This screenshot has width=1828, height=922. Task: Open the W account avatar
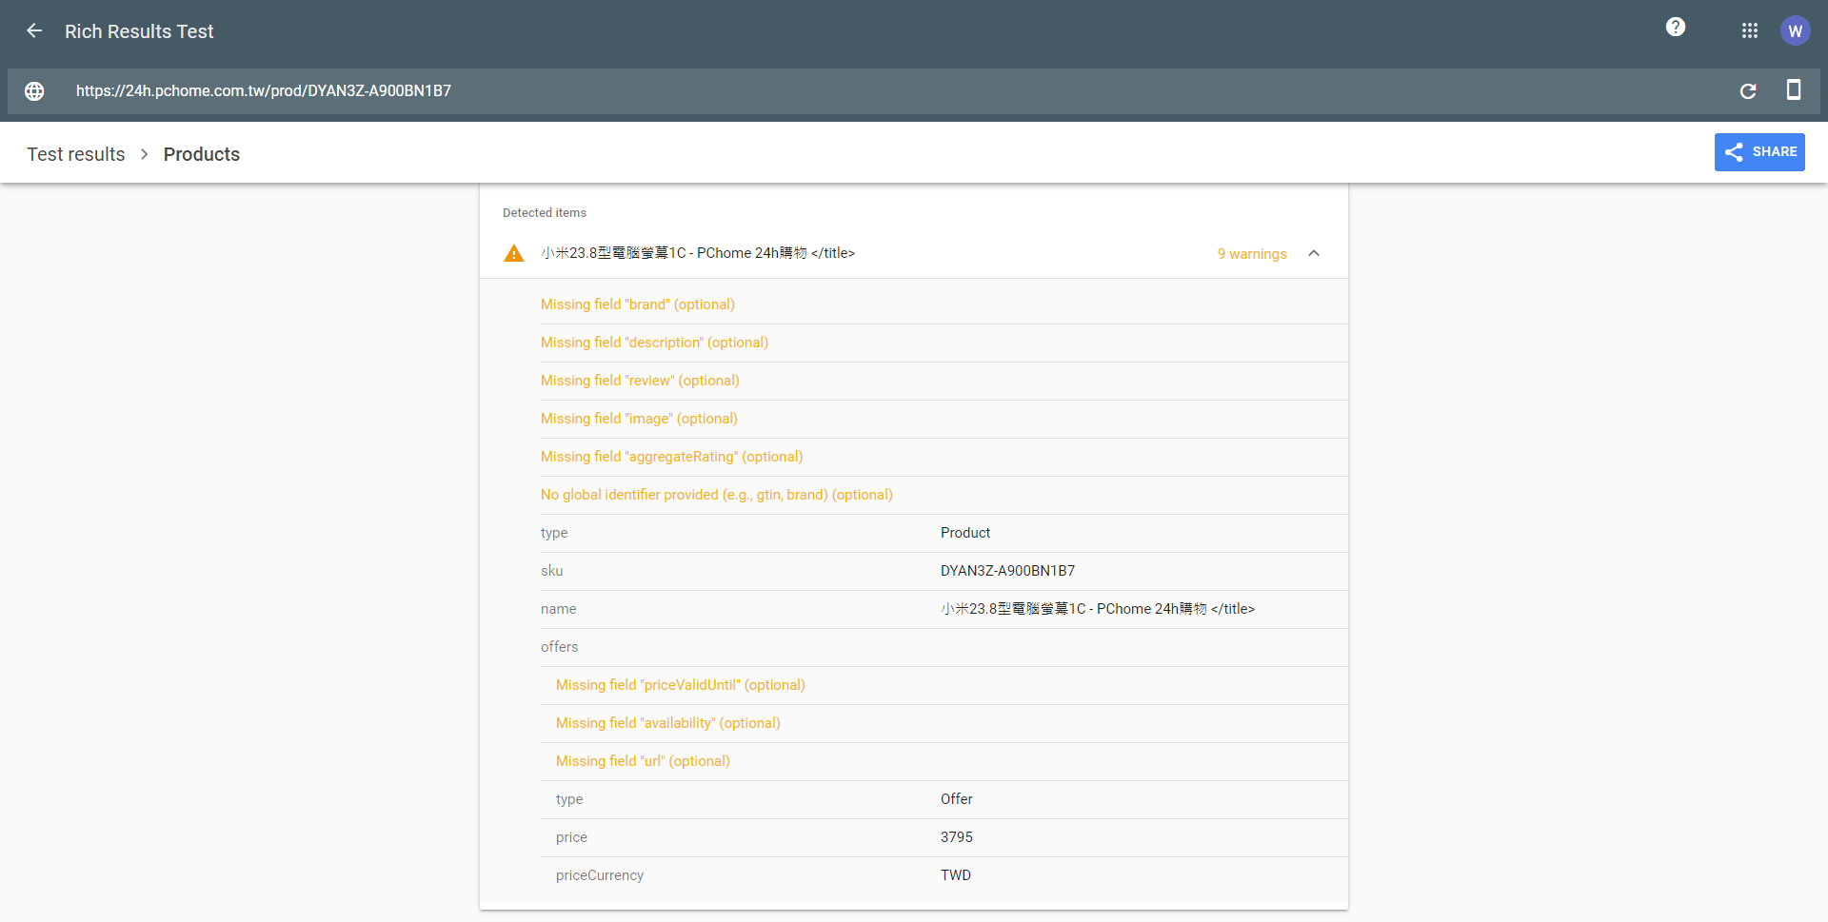click(1795, 31)
